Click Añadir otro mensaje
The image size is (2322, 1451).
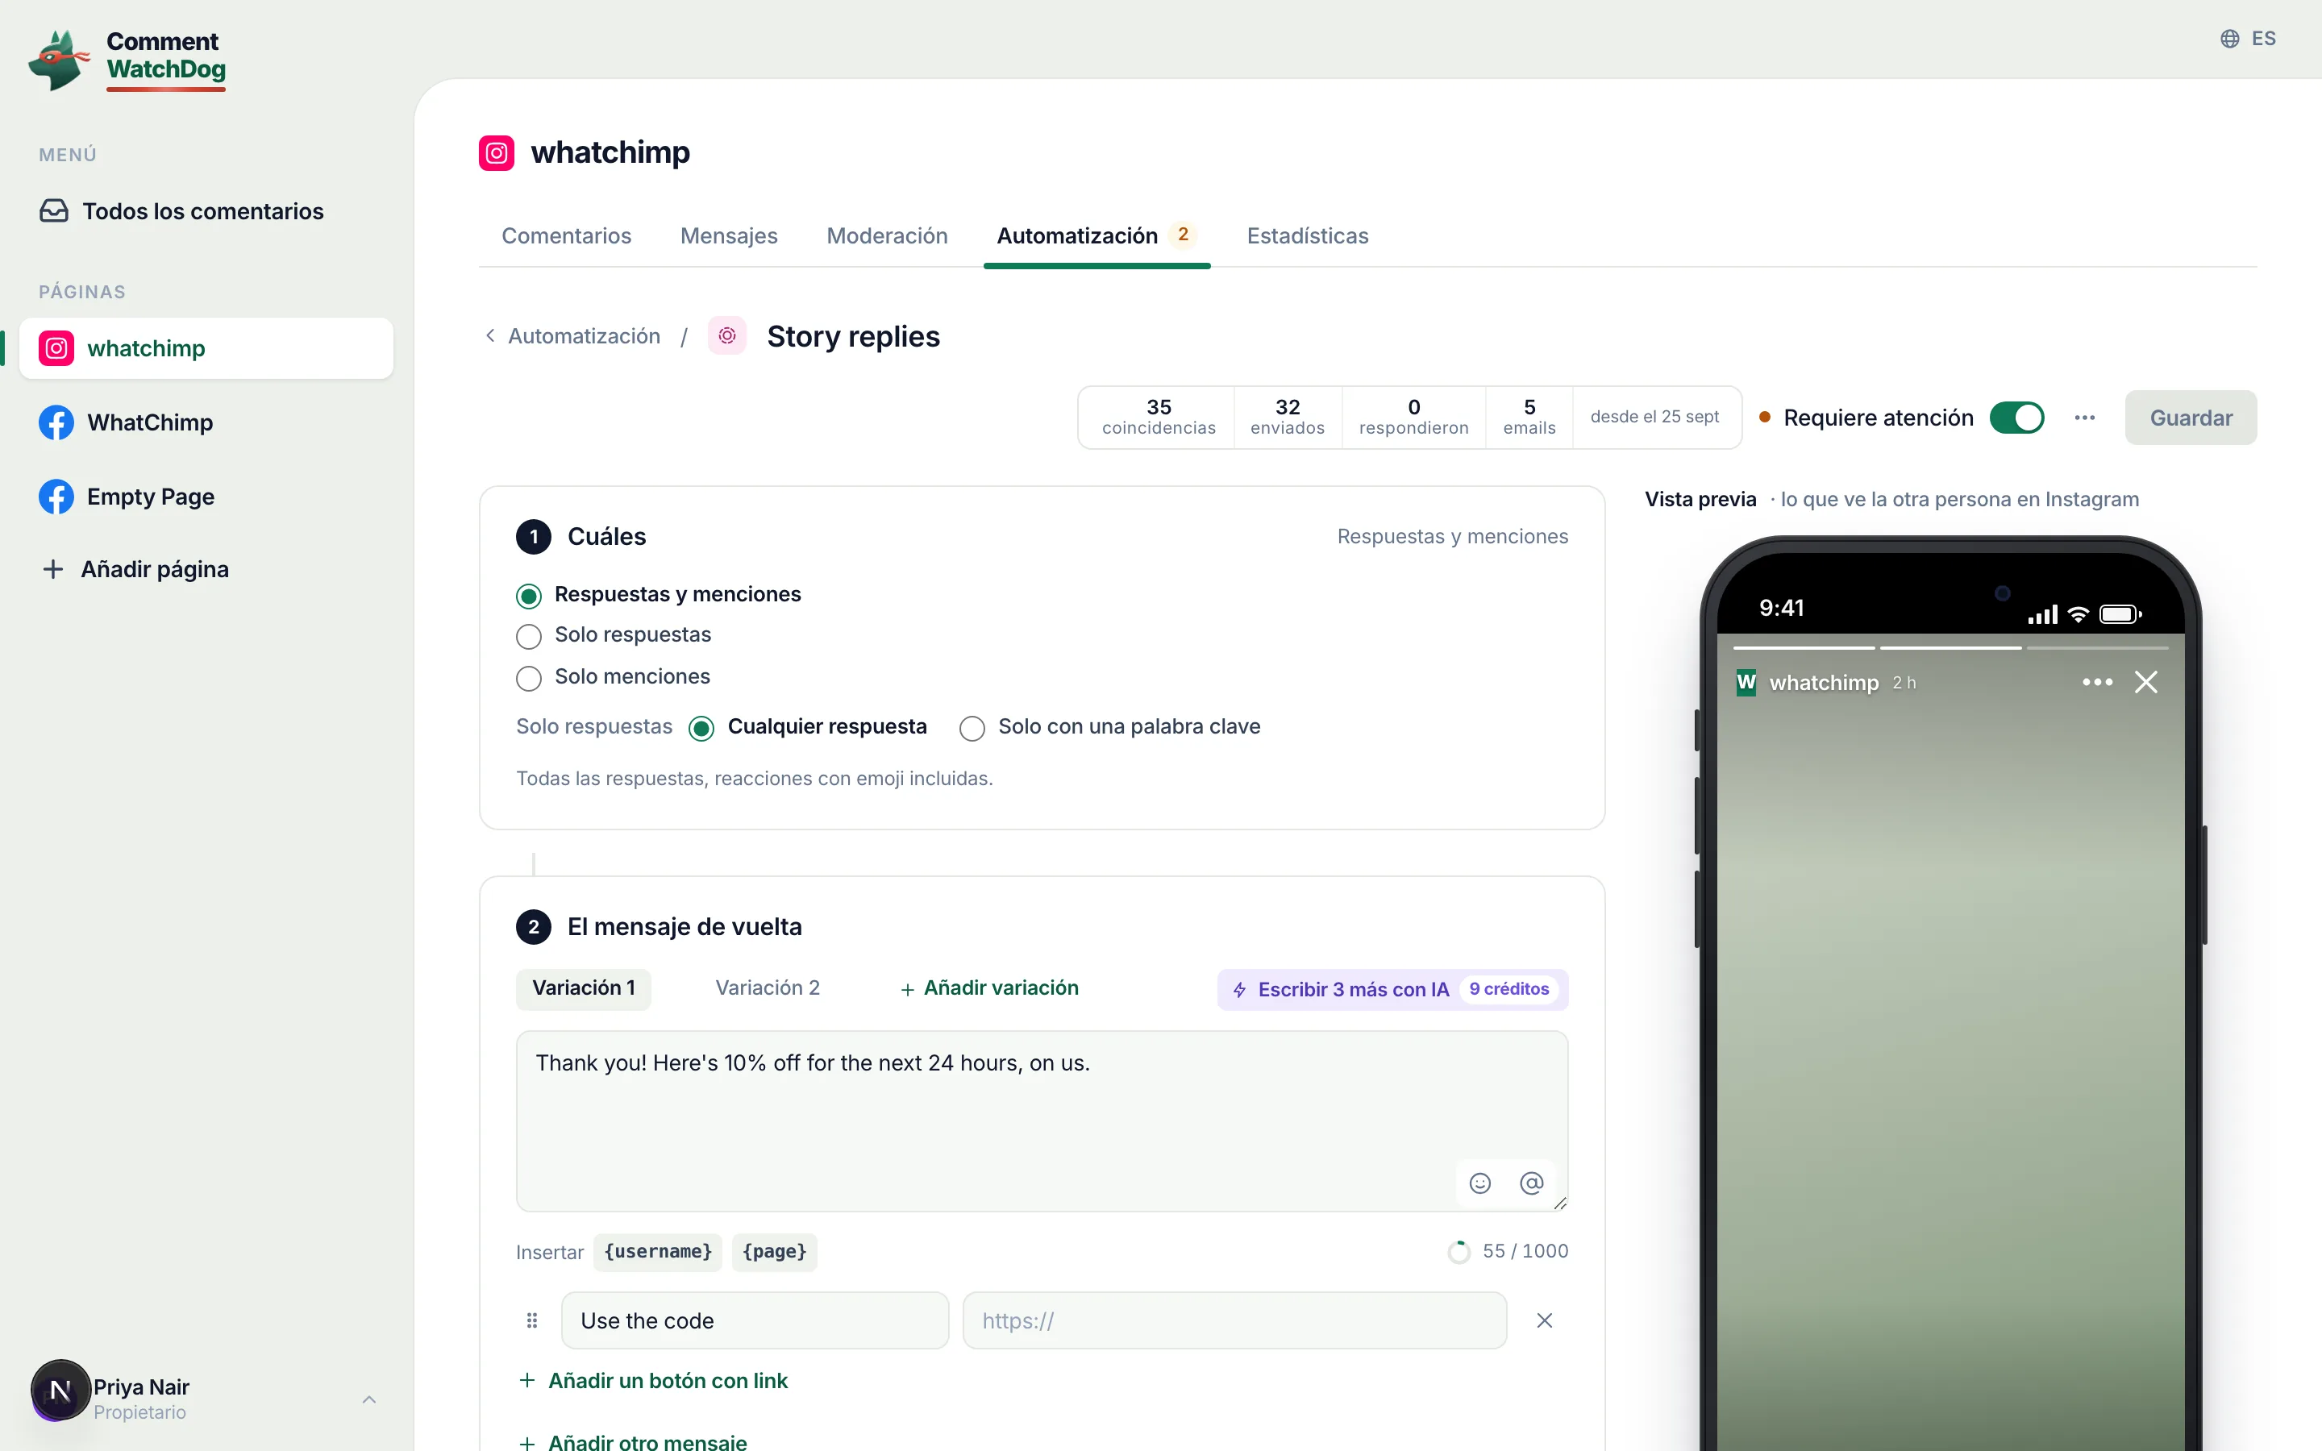pos(632,1442)
